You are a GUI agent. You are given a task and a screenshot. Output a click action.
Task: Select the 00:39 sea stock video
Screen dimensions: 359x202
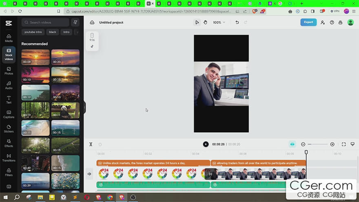(35, 181)
